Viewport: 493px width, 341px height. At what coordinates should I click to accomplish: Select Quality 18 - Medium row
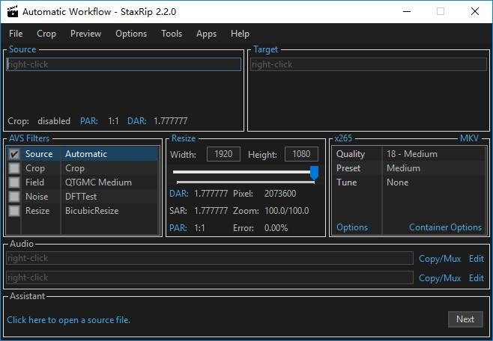tap(409, 154)
